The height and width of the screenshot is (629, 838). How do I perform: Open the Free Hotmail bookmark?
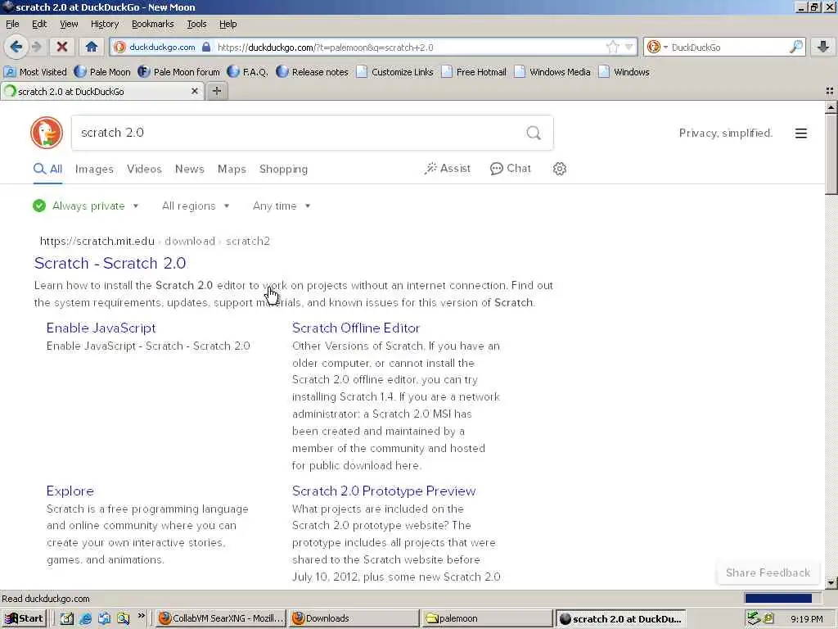click(474, 72)
